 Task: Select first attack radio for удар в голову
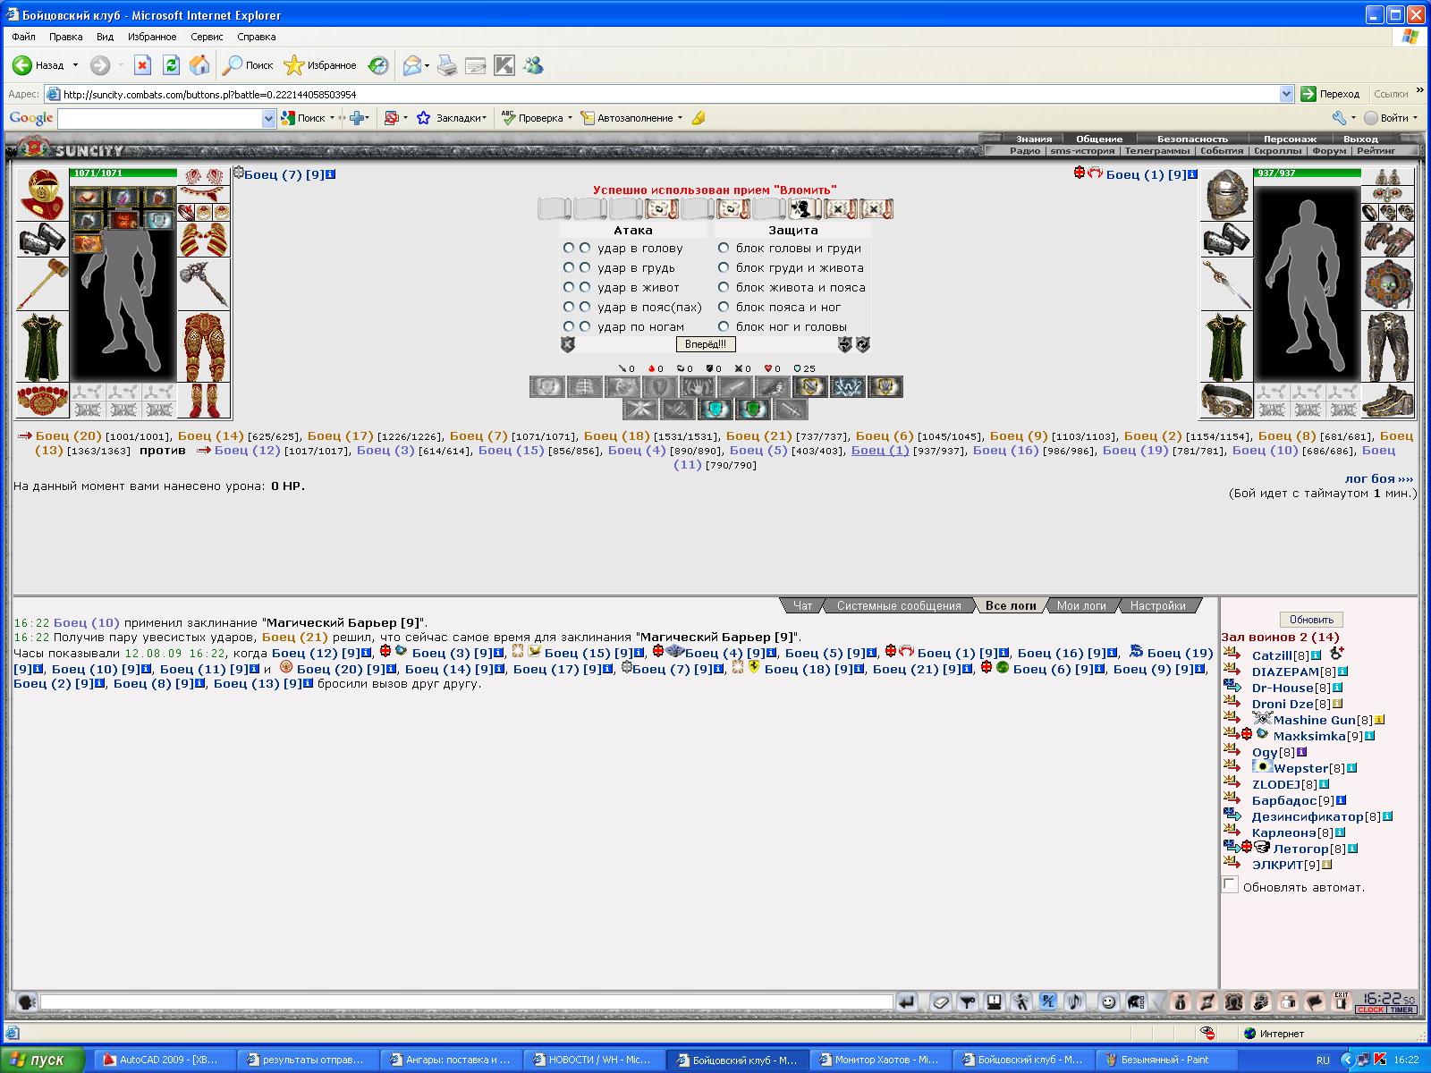click(x=569, y=248)
